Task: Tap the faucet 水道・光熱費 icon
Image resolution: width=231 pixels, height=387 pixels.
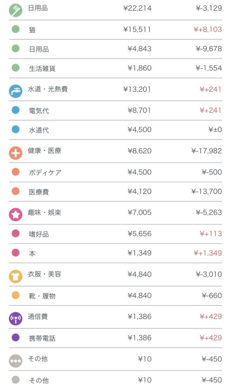Action: point(15,91)
